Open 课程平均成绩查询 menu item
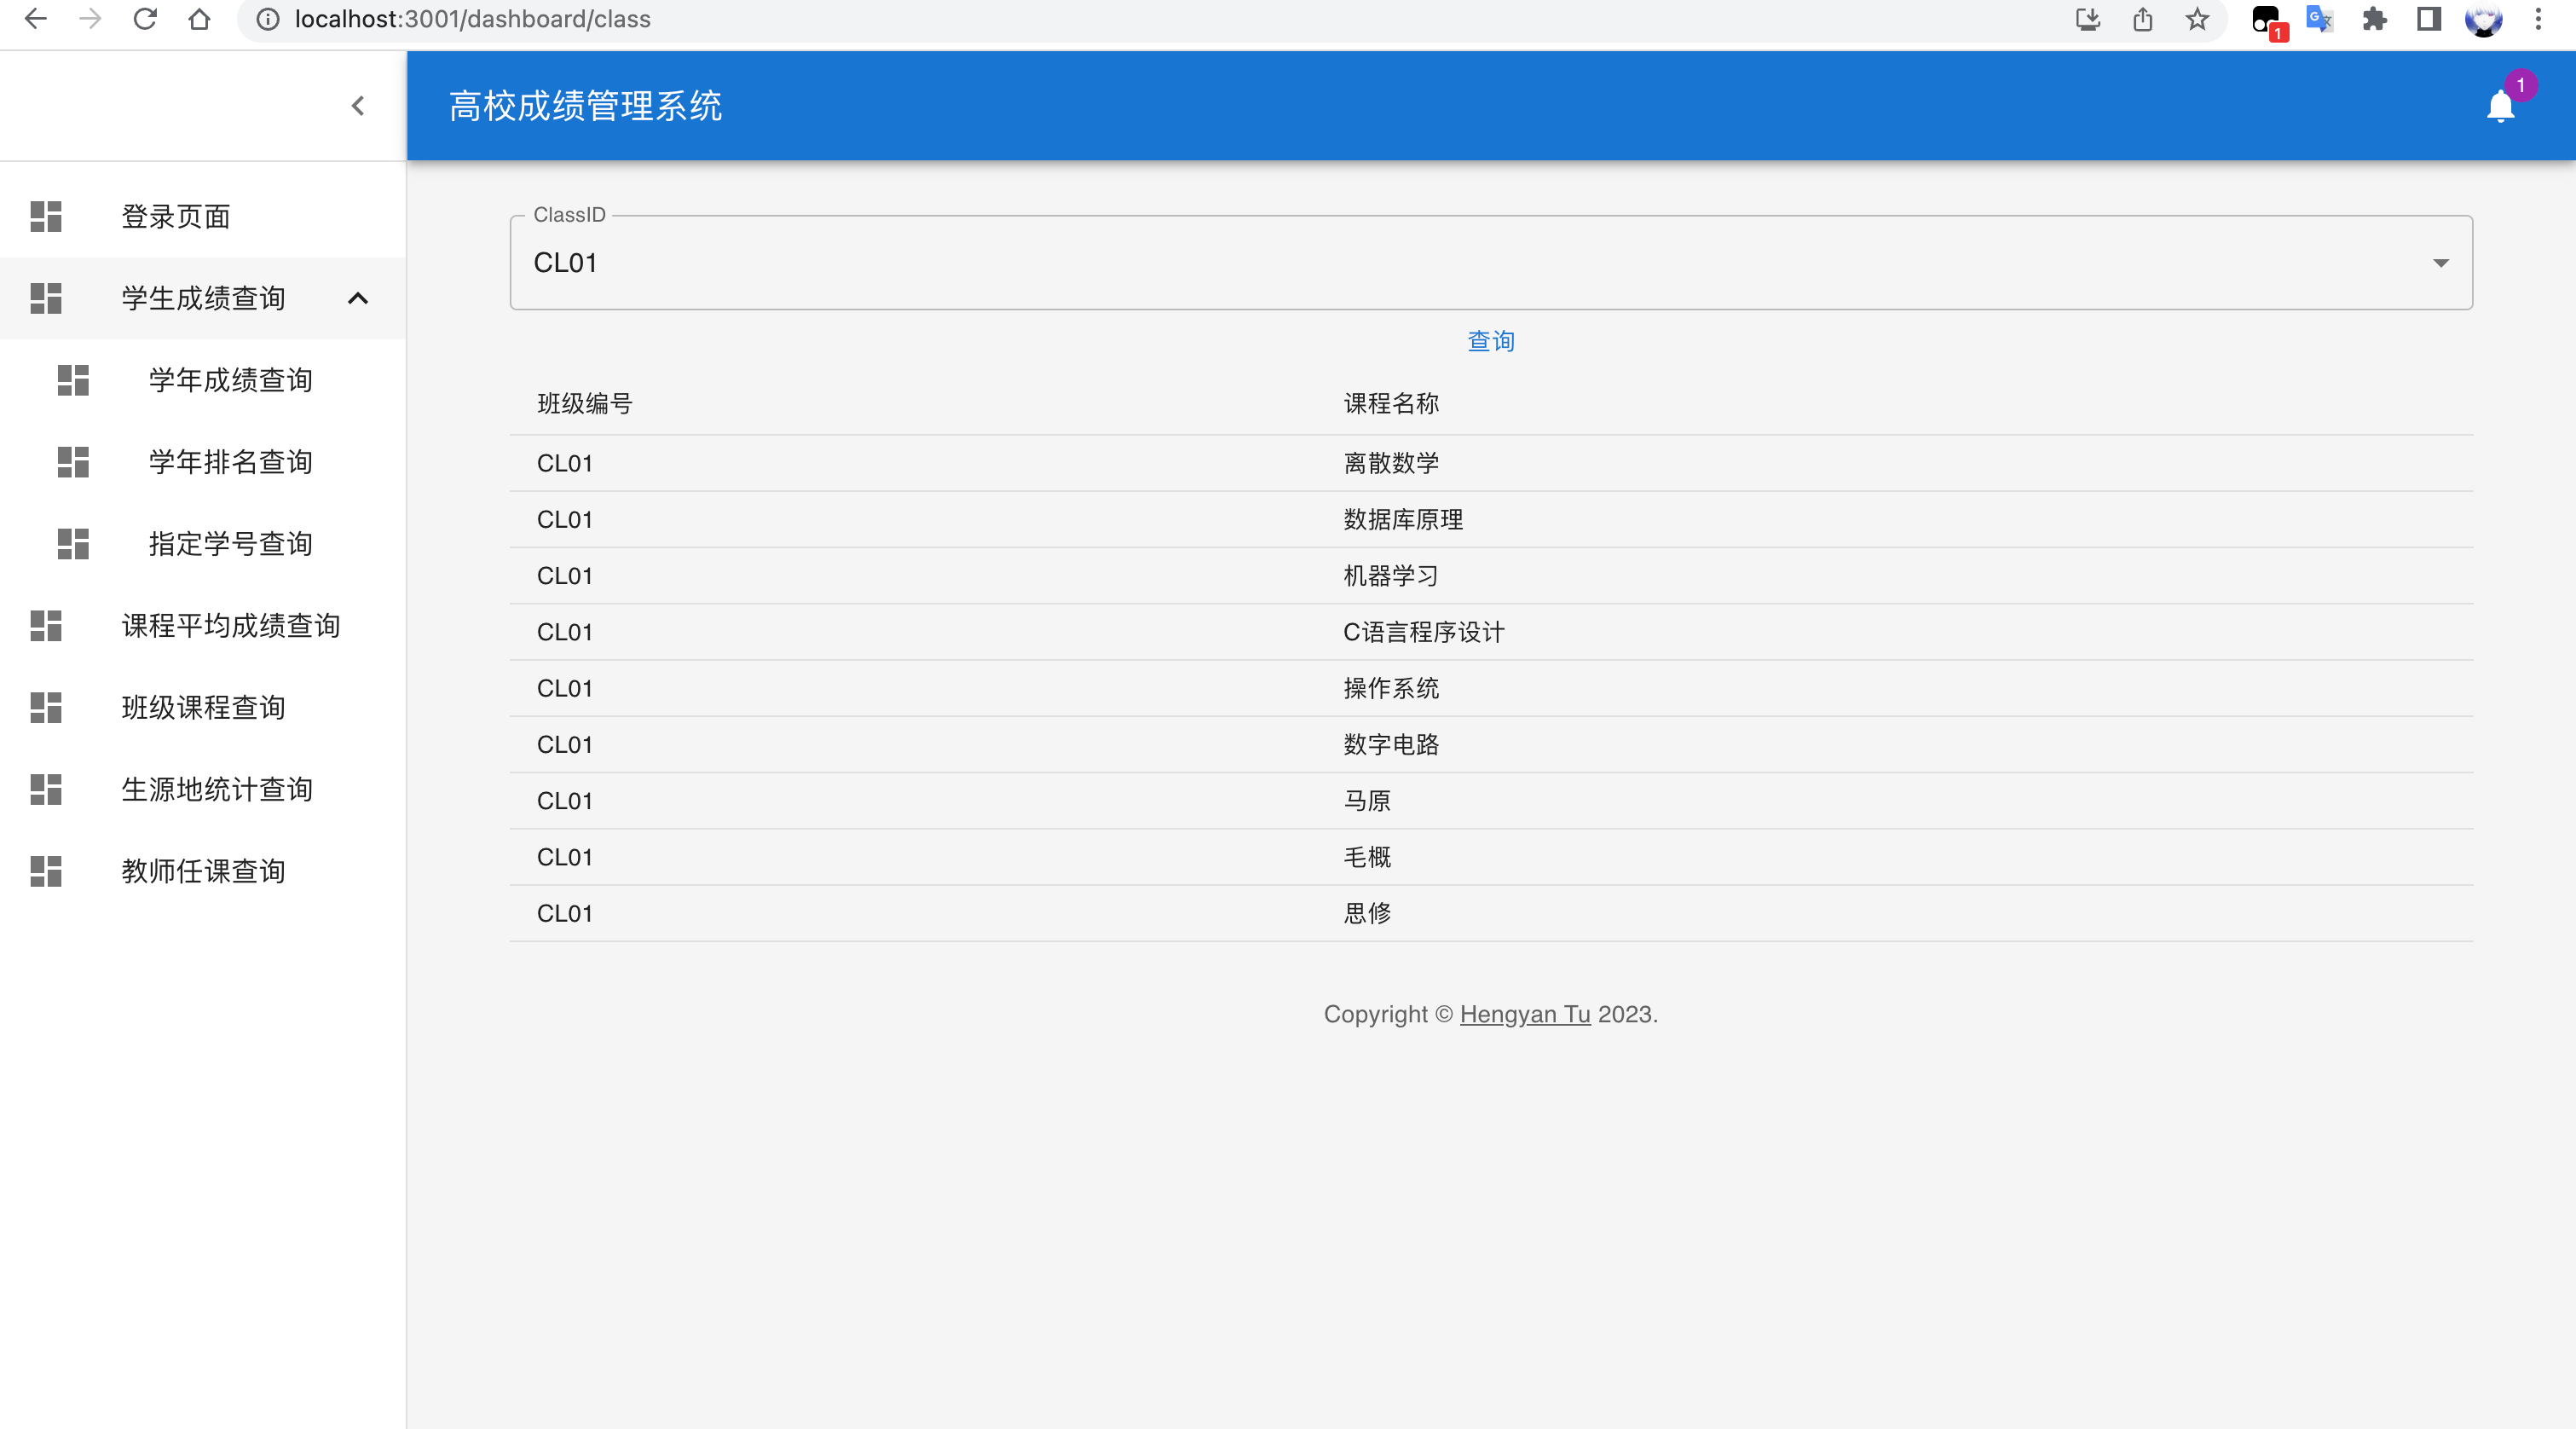Image resolution: width=2576 pixels, height=1429 pixels. tap(230, 626)
